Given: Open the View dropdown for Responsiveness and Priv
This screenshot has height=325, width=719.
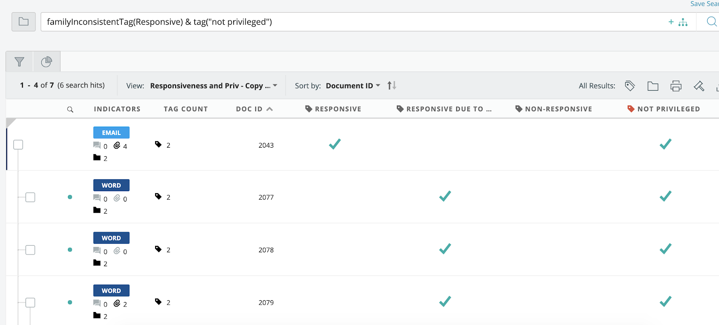Looking at the screenshot, I should pos(213,86).
